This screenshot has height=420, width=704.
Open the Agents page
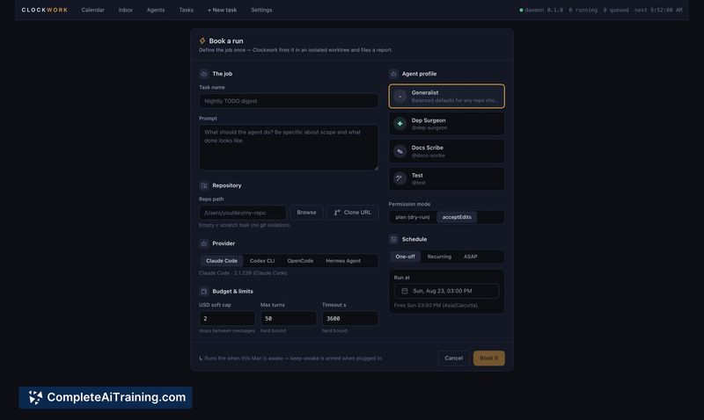[x=156, y=10]
